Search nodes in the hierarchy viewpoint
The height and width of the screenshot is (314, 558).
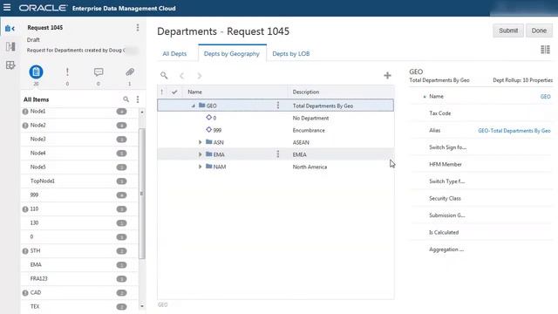(x=164, y=75)
